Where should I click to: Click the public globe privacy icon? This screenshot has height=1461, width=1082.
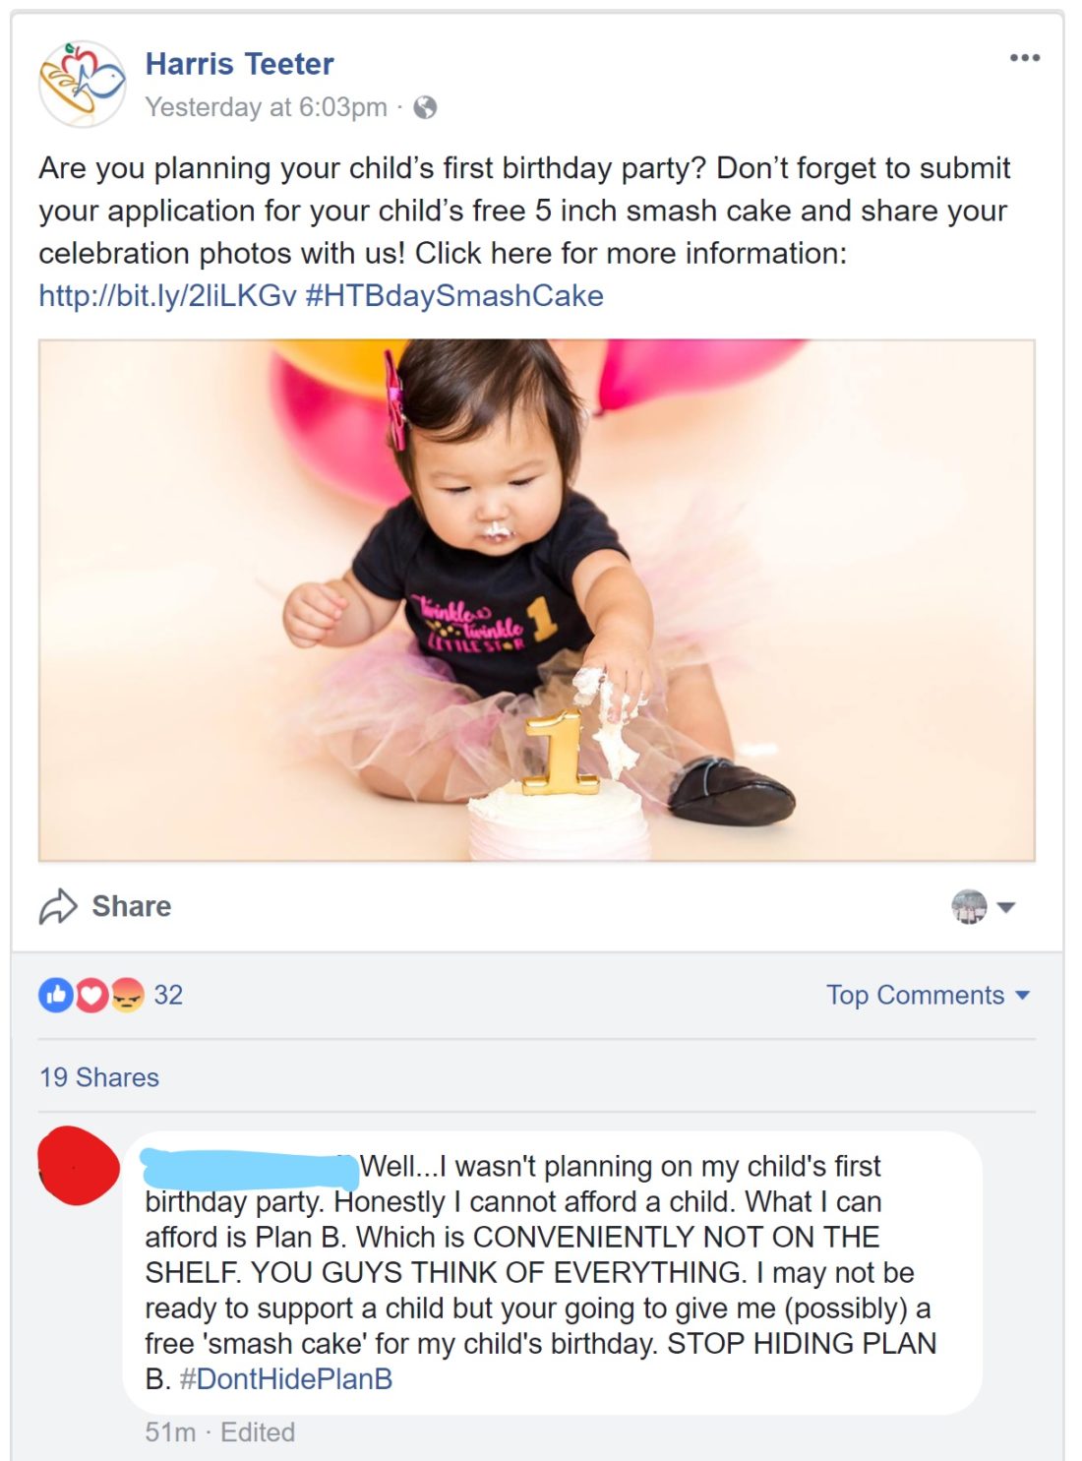(x=425, y=107)
